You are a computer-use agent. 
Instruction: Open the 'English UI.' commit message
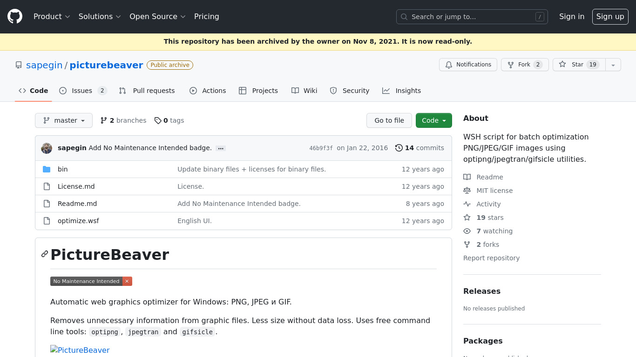[195, 221]
